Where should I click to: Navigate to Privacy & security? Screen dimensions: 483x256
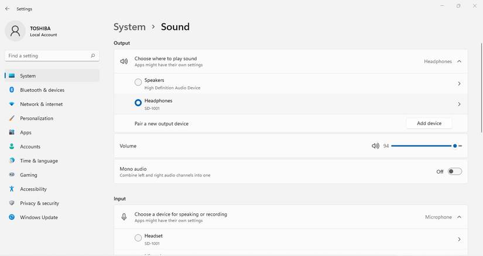39,203
